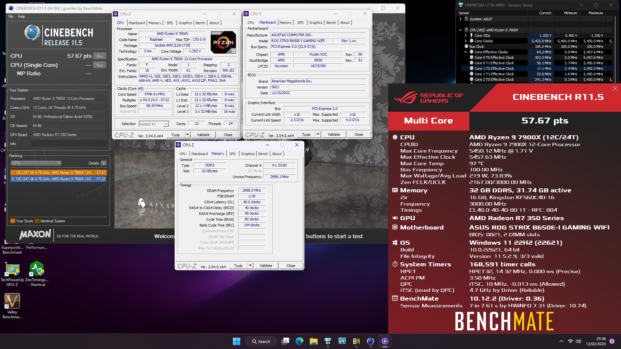Select ranking entry 2 with score 57.22
Screen dimensions: 621x349
[58, 179]
